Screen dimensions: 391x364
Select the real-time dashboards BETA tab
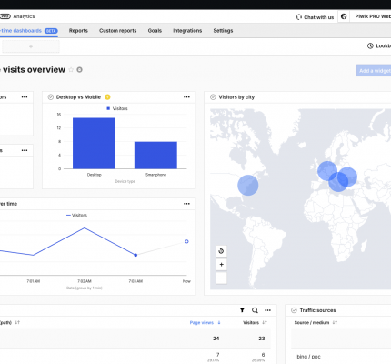click(28, 31)
